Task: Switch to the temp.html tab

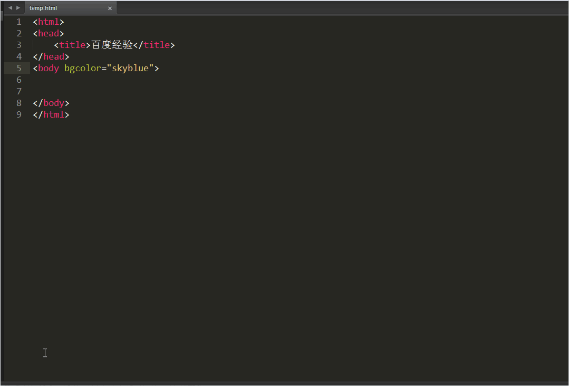Action: pos(70,8)
